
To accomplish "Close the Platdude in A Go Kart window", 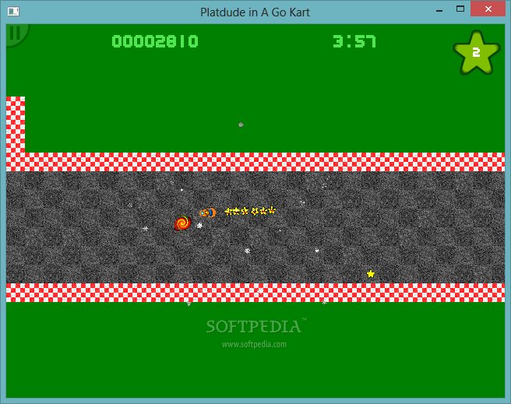I will [x=488, y=9].
